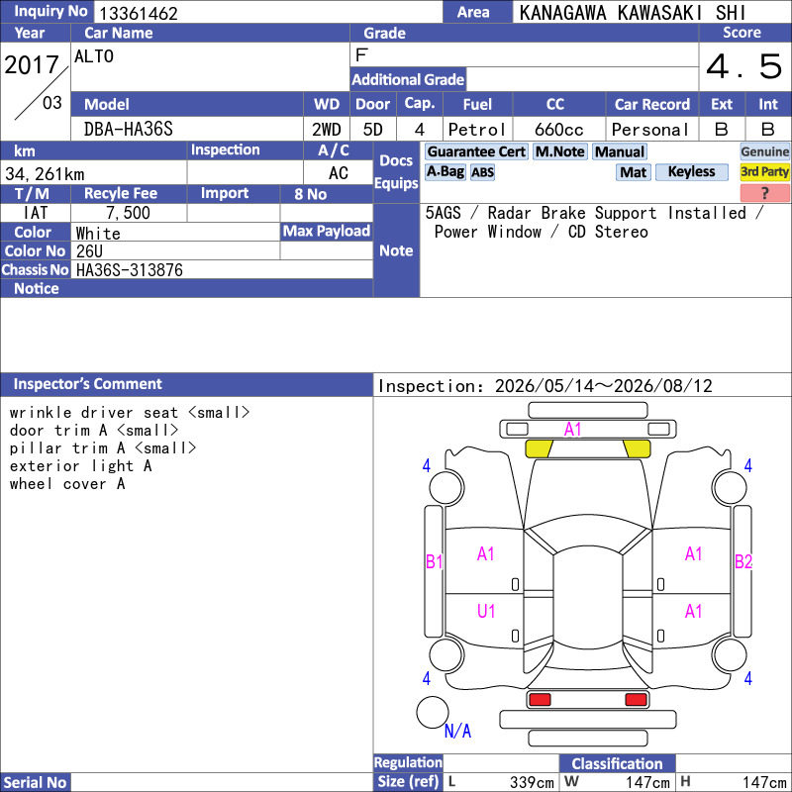Select the chassis number HA36S-313876

pos(130,270)
